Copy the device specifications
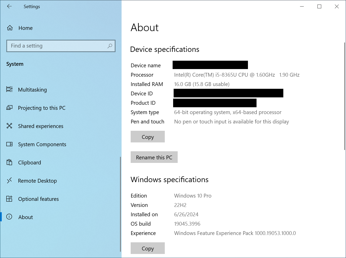 [148, 137]
